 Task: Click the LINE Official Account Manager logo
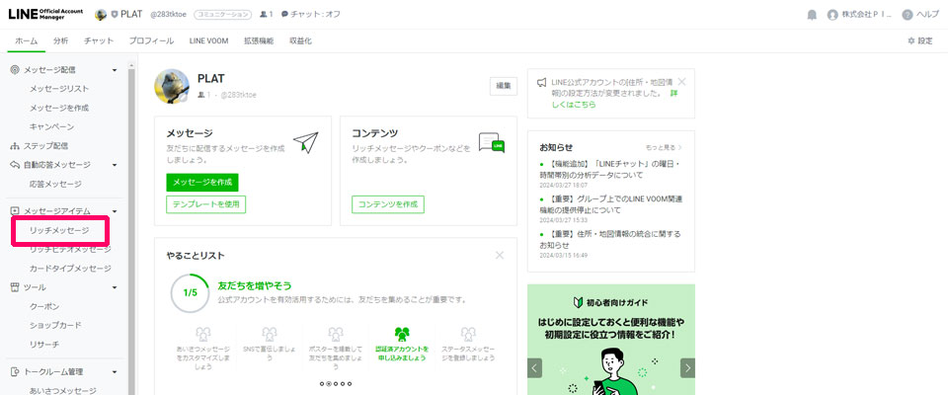(46, 15)
